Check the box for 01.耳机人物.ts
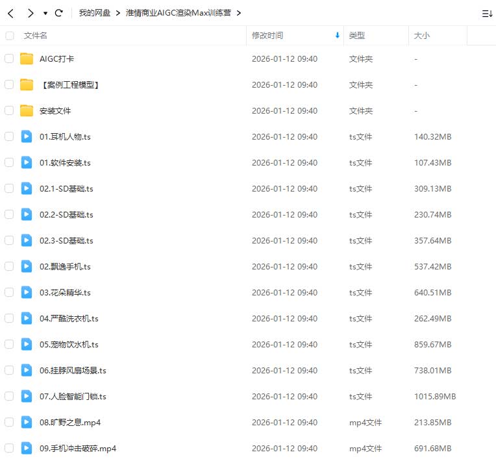496x461 pixels. (9, 136)
